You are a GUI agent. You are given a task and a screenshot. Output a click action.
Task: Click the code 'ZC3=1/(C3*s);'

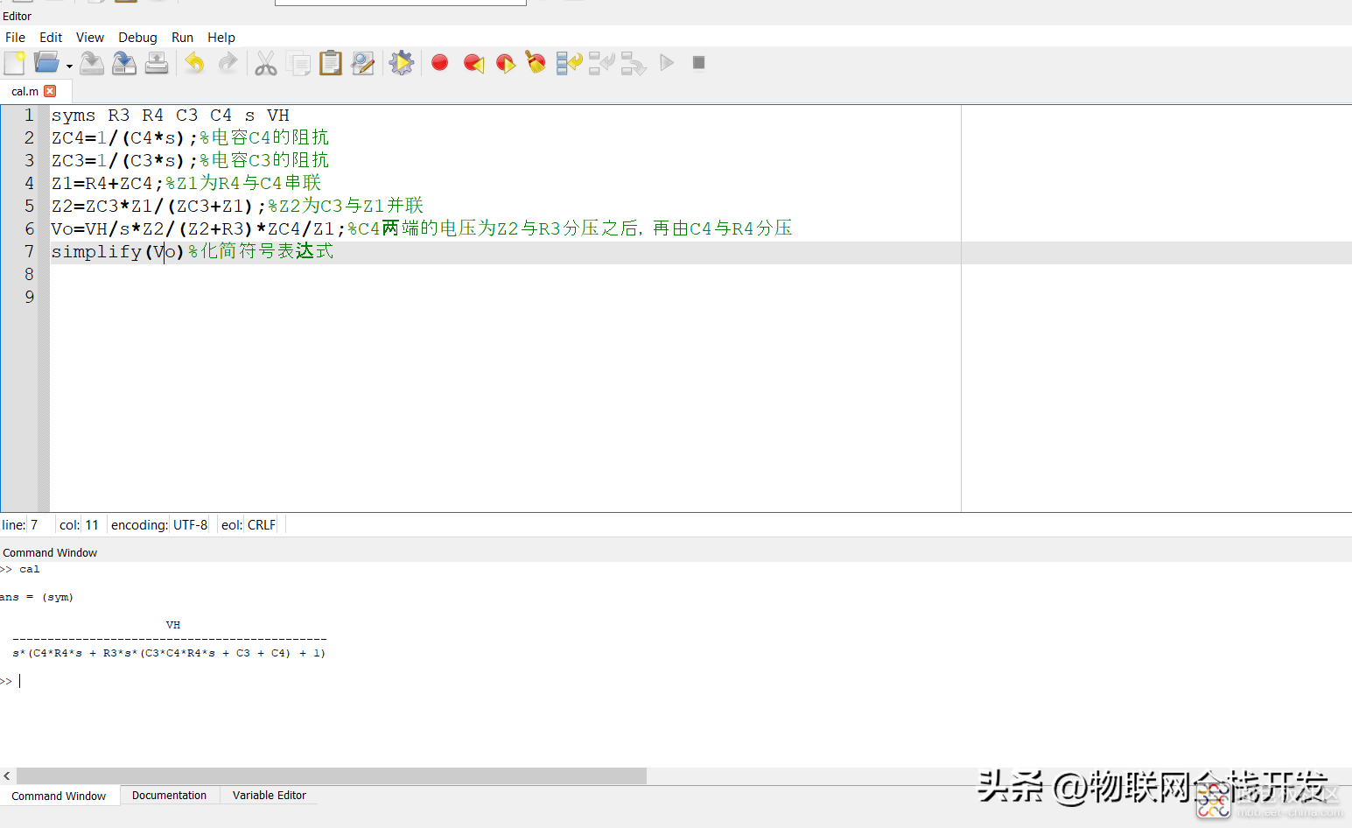(124, 160)
